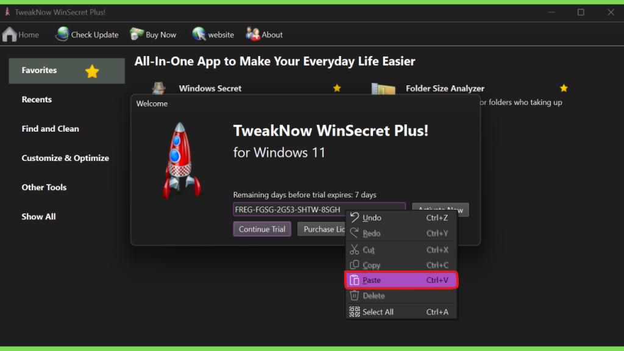Click the 'All-In-One App to Make Your Everyday Life Easier' heading

point(275,62)
